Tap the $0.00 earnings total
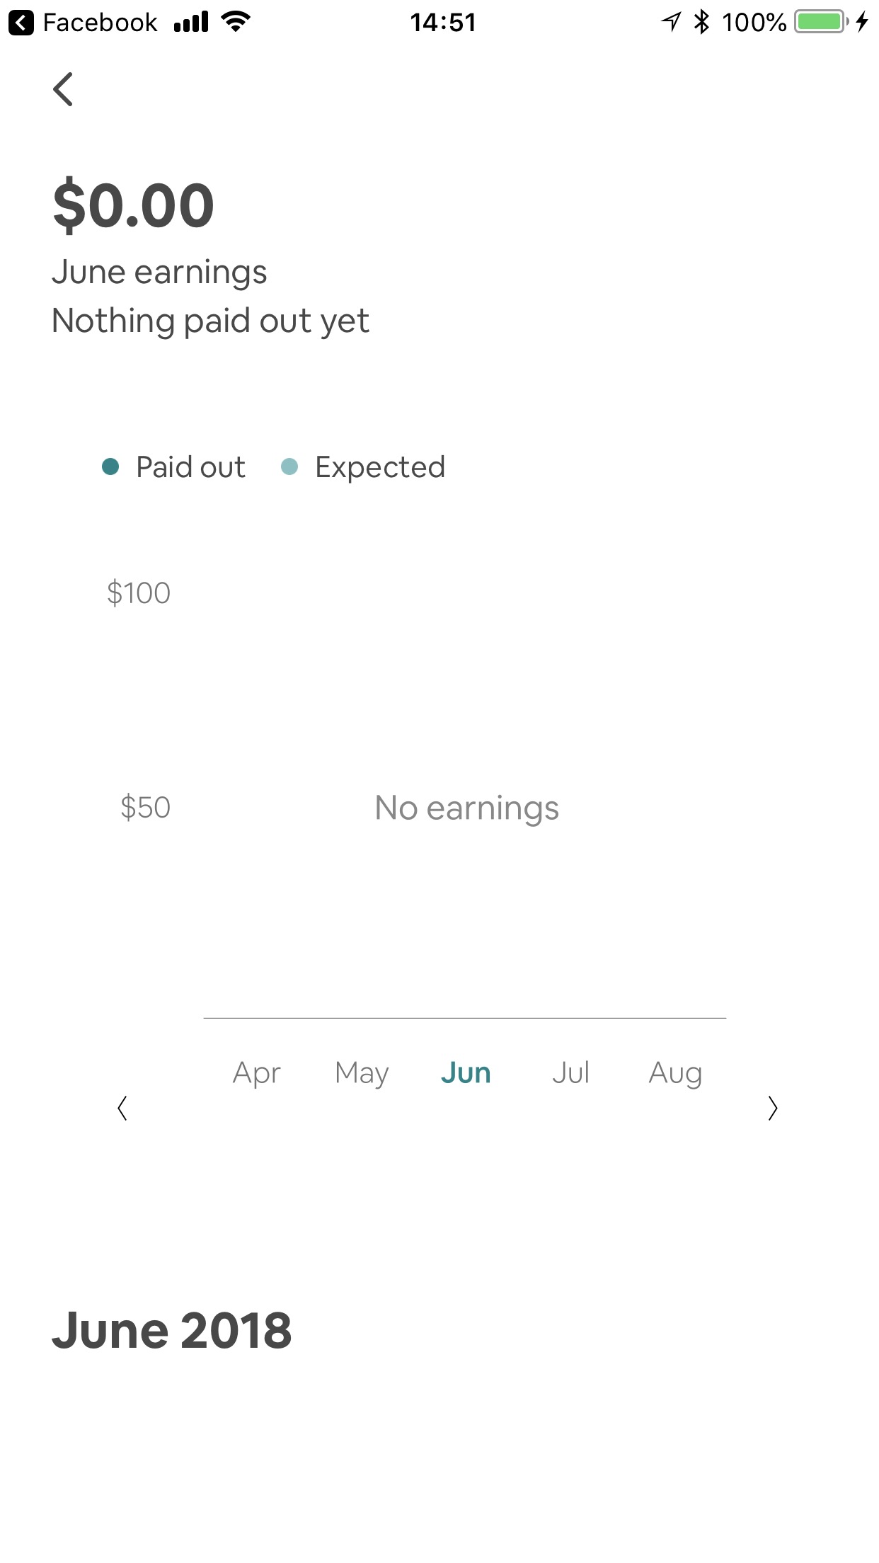This screenshot has width=879, height=1563. click(134, 205)
